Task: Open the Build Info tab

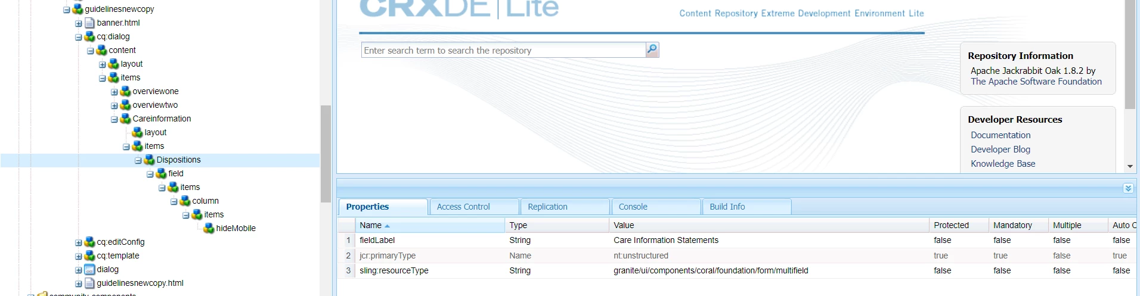Action: 747,207
